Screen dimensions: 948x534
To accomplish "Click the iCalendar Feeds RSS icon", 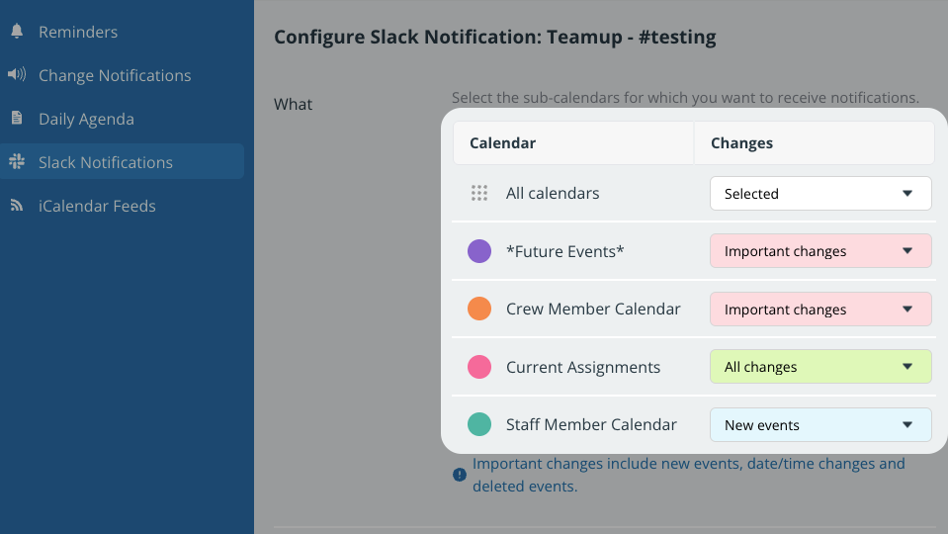I will 17,206.
